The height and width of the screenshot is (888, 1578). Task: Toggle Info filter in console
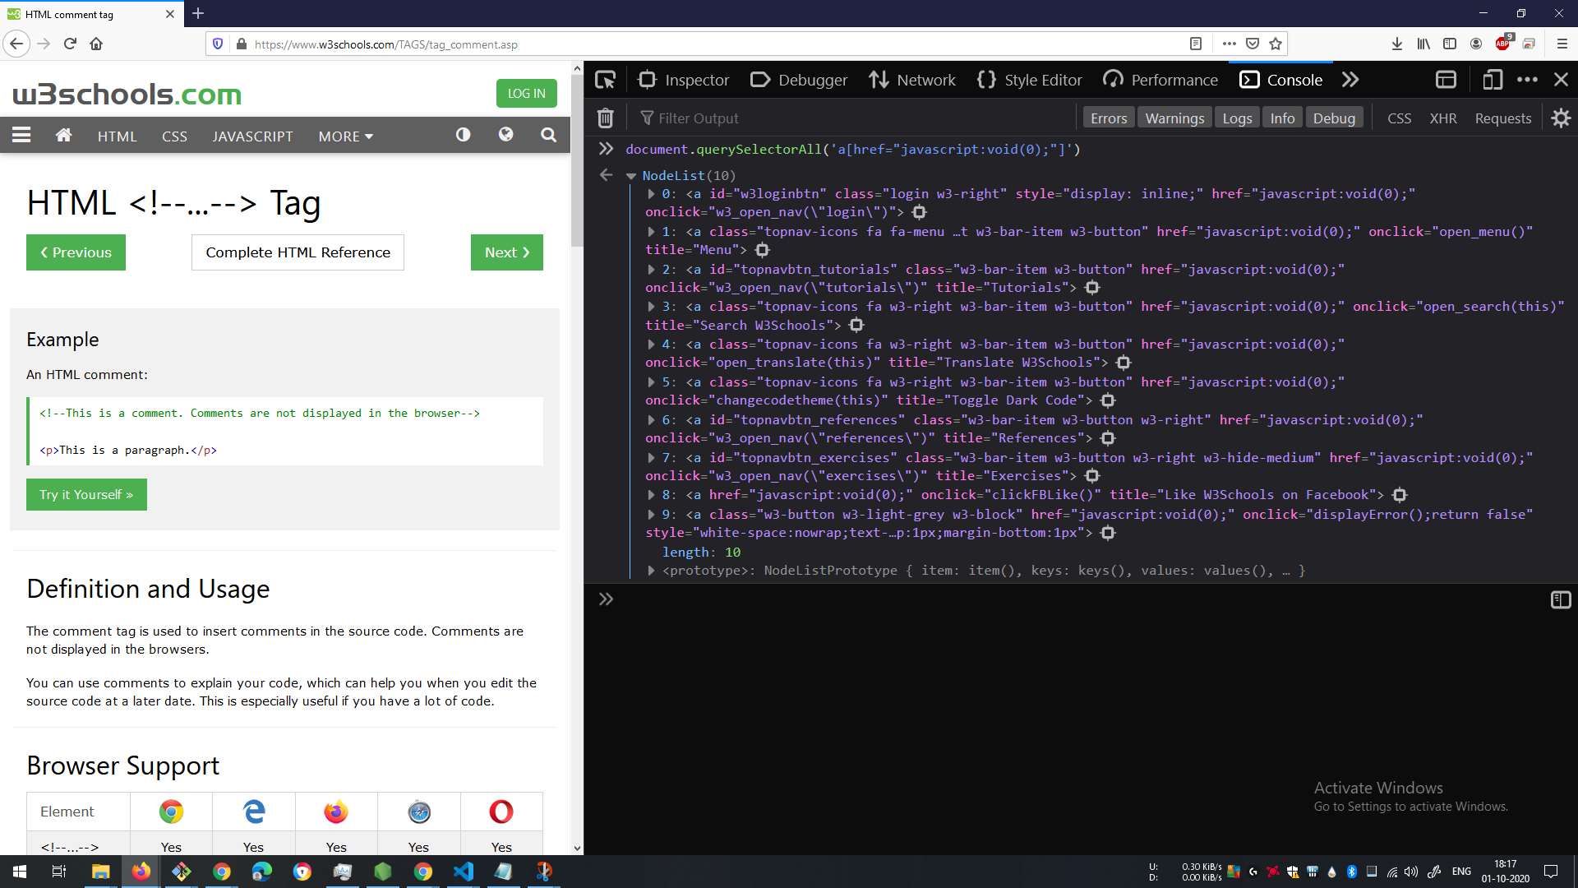pyautogui.click(x=1282, y=118)
